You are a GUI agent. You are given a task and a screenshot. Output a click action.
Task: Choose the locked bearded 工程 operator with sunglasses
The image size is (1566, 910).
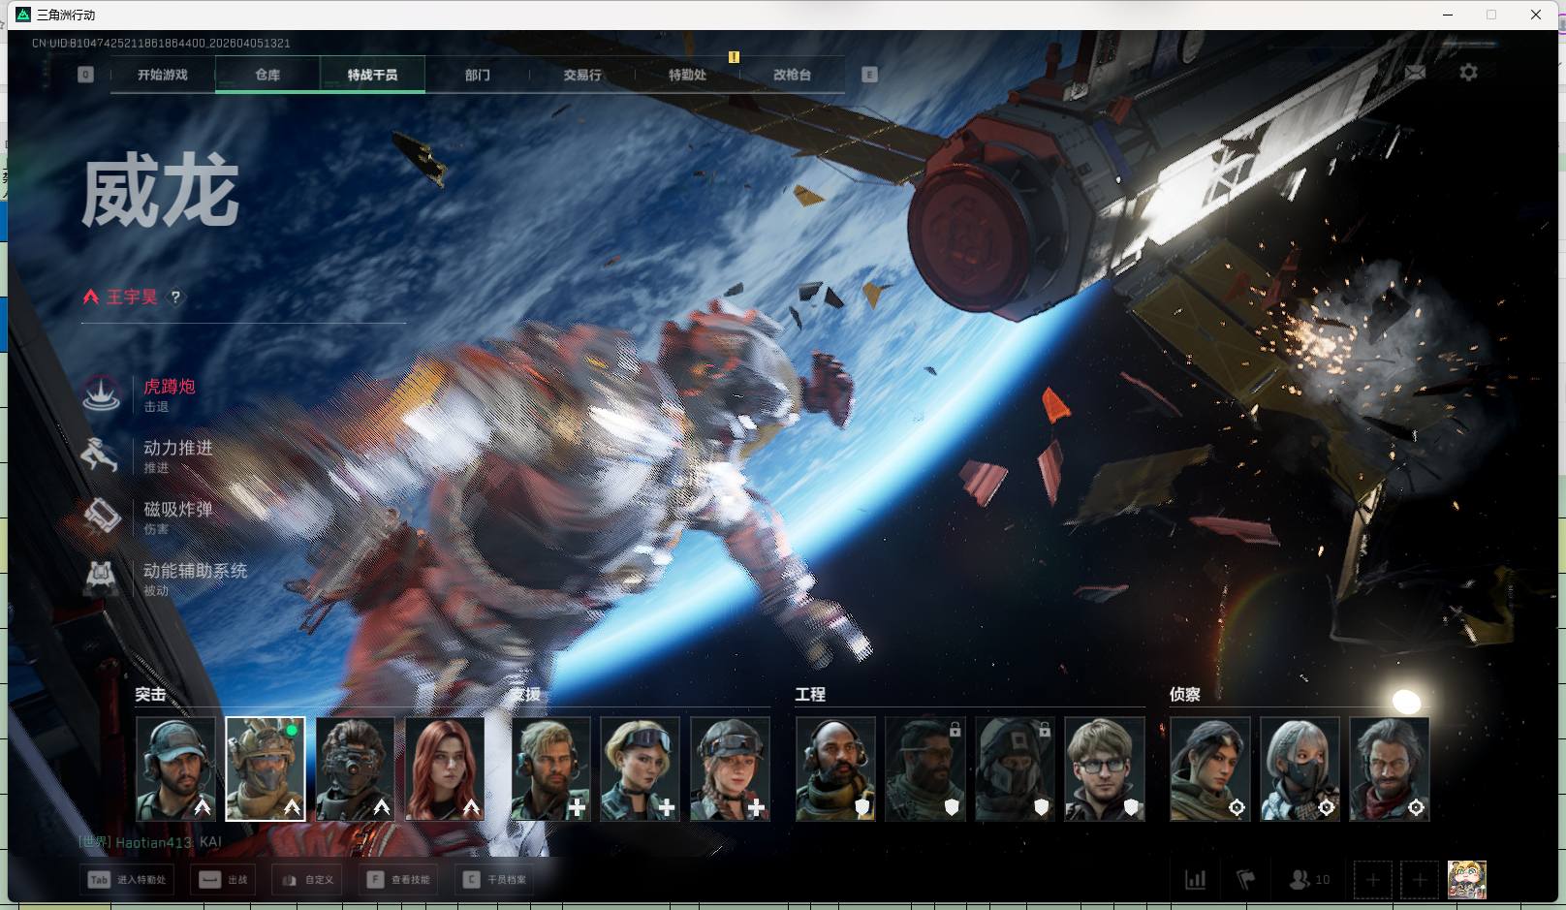point(925,769)
